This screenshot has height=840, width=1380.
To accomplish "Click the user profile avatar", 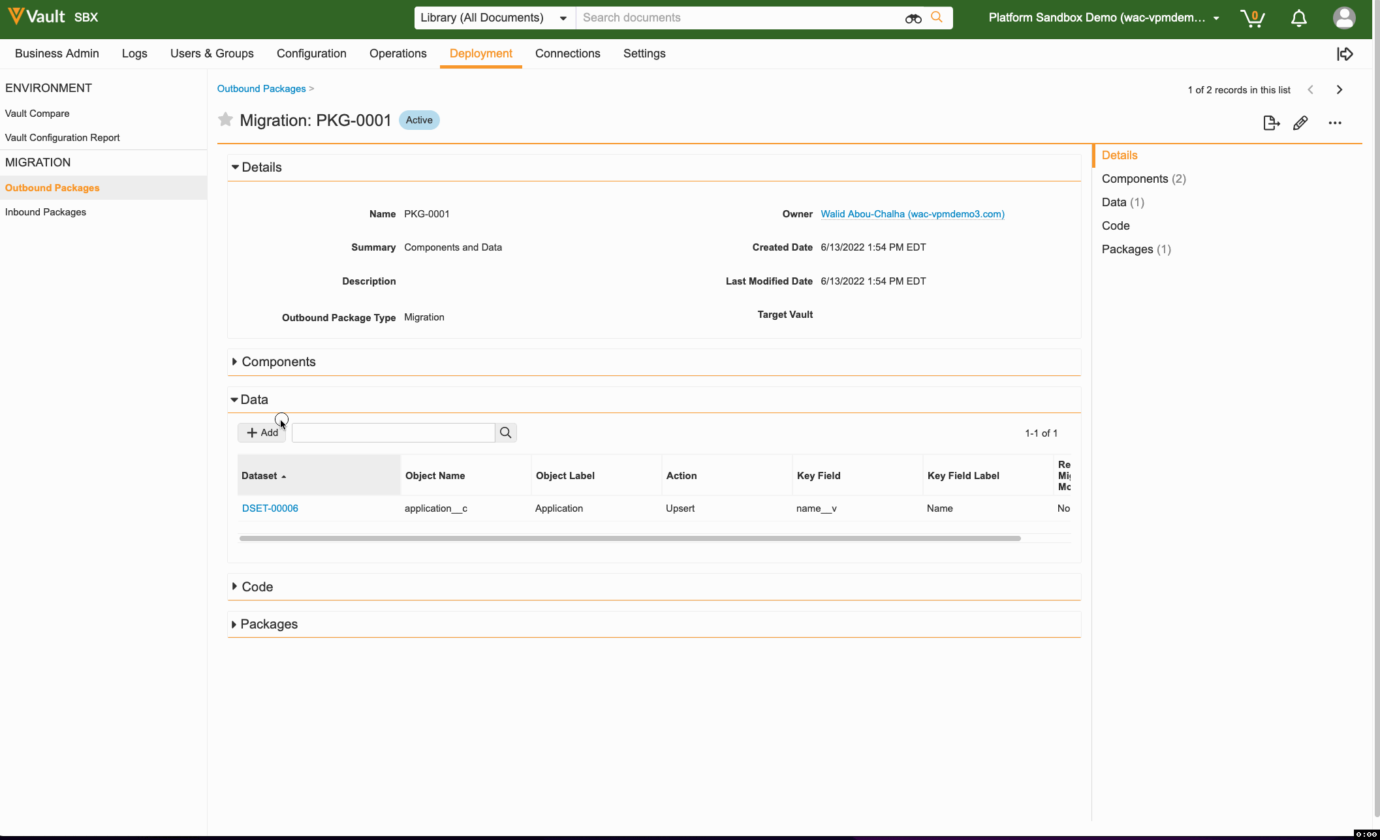I will [x=1343, y=18].
